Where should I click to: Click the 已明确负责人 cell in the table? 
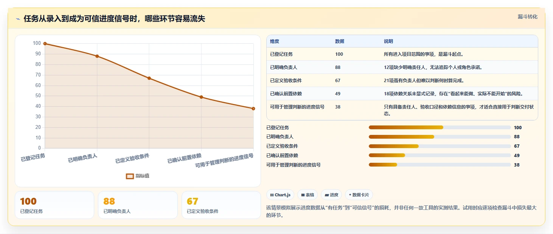(x=284, y=67)
